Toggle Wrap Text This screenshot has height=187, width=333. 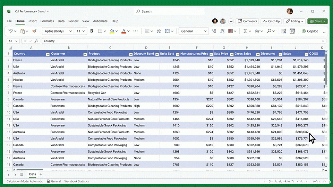pos(159,31)
